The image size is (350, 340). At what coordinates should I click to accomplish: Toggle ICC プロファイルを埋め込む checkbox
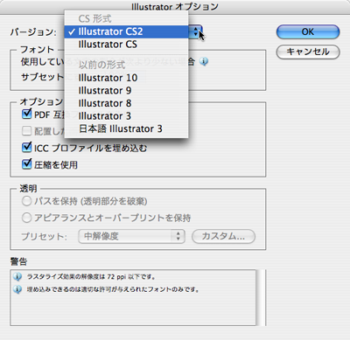(26, 148)
